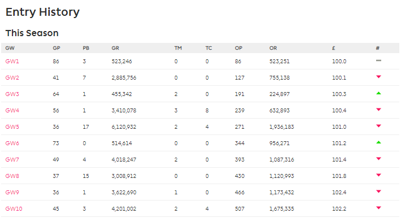Screen dimensions: 401x222
Task: Open the GW7 gameweek link
Action: (12, 159)
